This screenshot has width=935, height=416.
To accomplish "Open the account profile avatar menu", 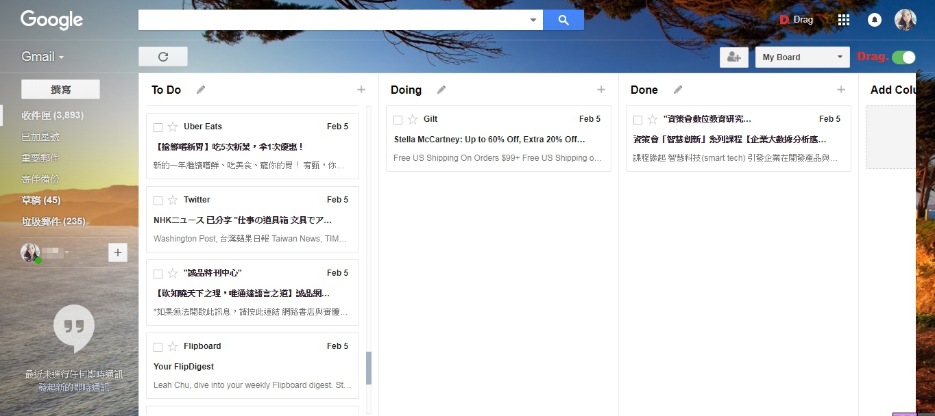I will 906,20.
